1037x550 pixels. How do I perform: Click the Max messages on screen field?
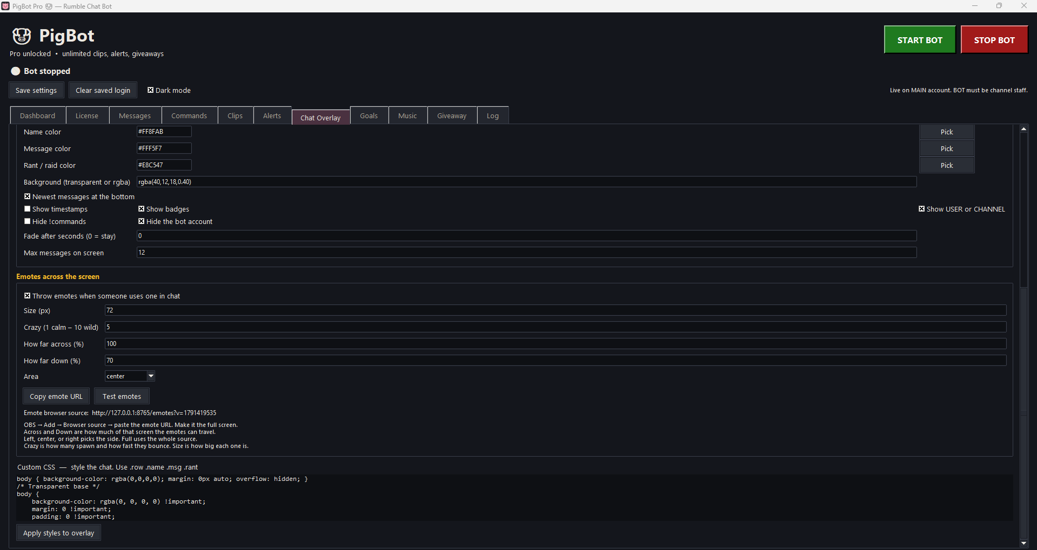(x=526, y=253)
